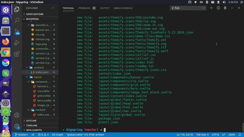Open cta.svelte in the file tree
This screenshot has height=137, width=244.
(x=40, y=91)
